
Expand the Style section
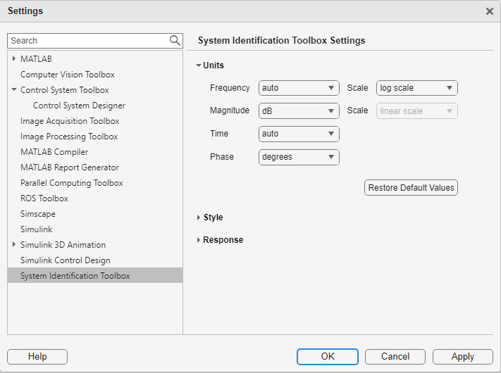[199, 217]
